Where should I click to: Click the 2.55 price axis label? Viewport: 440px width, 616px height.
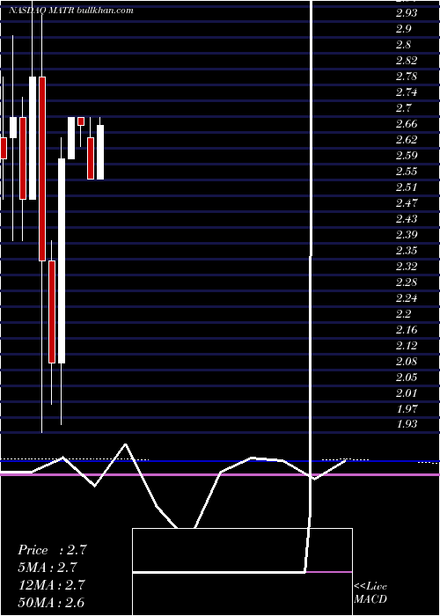407,172
